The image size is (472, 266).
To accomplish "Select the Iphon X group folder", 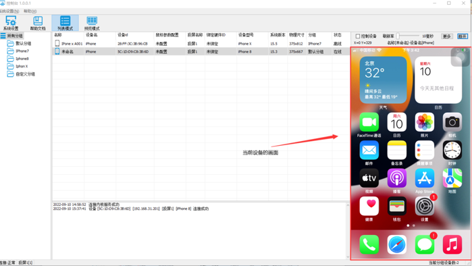I will click(x=18, y=66).
